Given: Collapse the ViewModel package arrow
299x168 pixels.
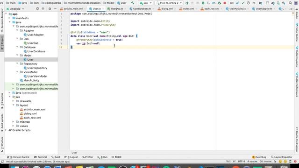Looking at the screenshot, I should (x=17, y=72).
